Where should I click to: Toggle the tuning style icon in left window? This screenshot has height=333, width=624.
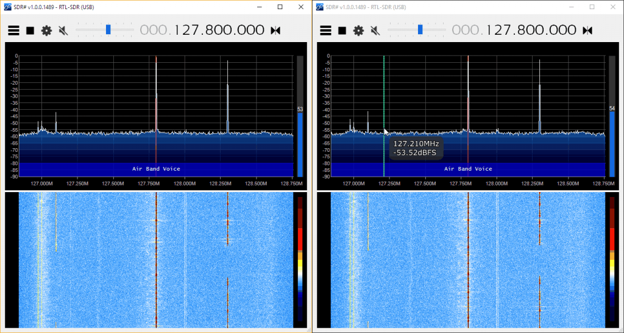[x=275, y=30]
